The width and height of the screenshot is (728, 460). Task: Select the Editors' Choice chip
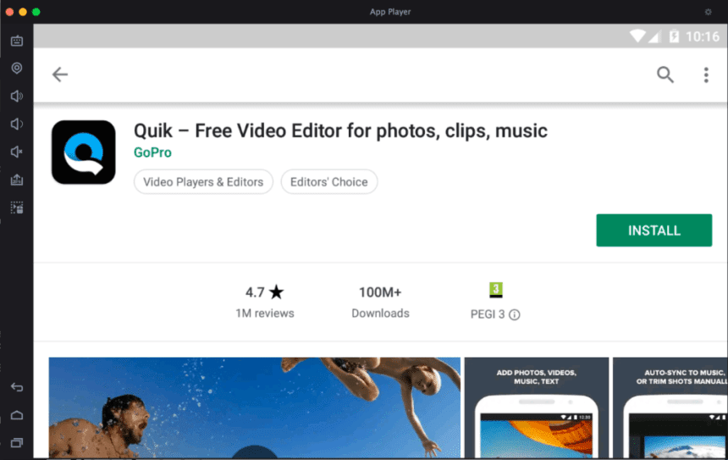click(x=329, y=181)
